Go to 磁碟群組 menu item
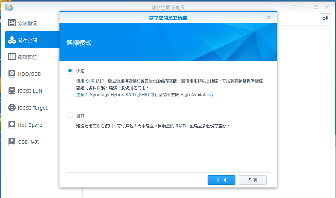Viewport: 336px width, 198px height. pyautogui.click(x=32, y=57)
